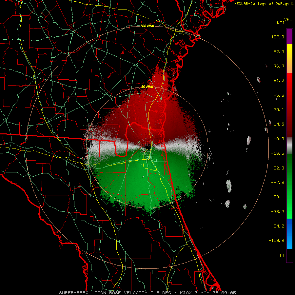
Task: Click the -16.5 velocity scale value
Action: pos(278,153)
